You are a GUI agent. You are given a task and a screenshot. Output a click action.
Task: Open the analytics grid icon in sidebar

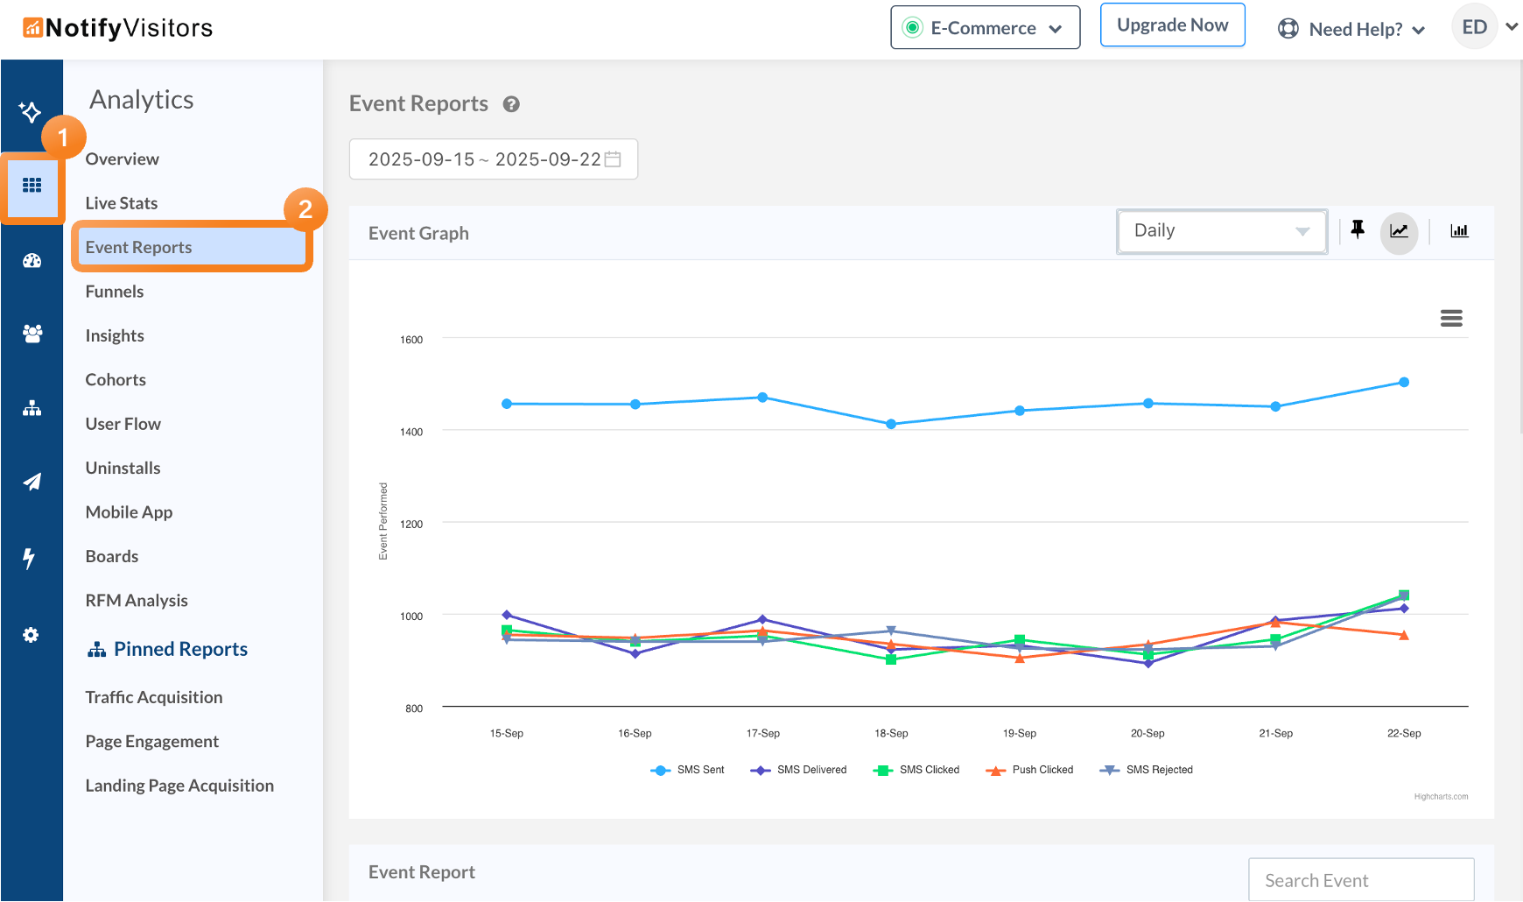coord(32,186)
